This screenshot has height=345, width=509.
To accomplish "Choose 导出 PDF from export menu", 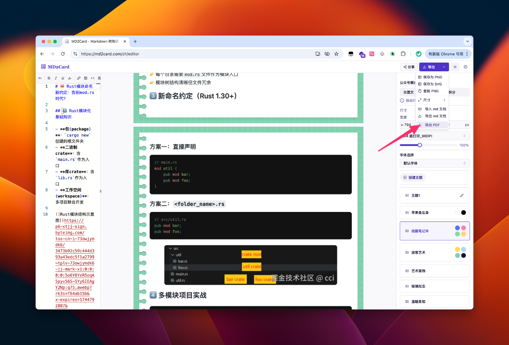I will (x=432, y=125).
